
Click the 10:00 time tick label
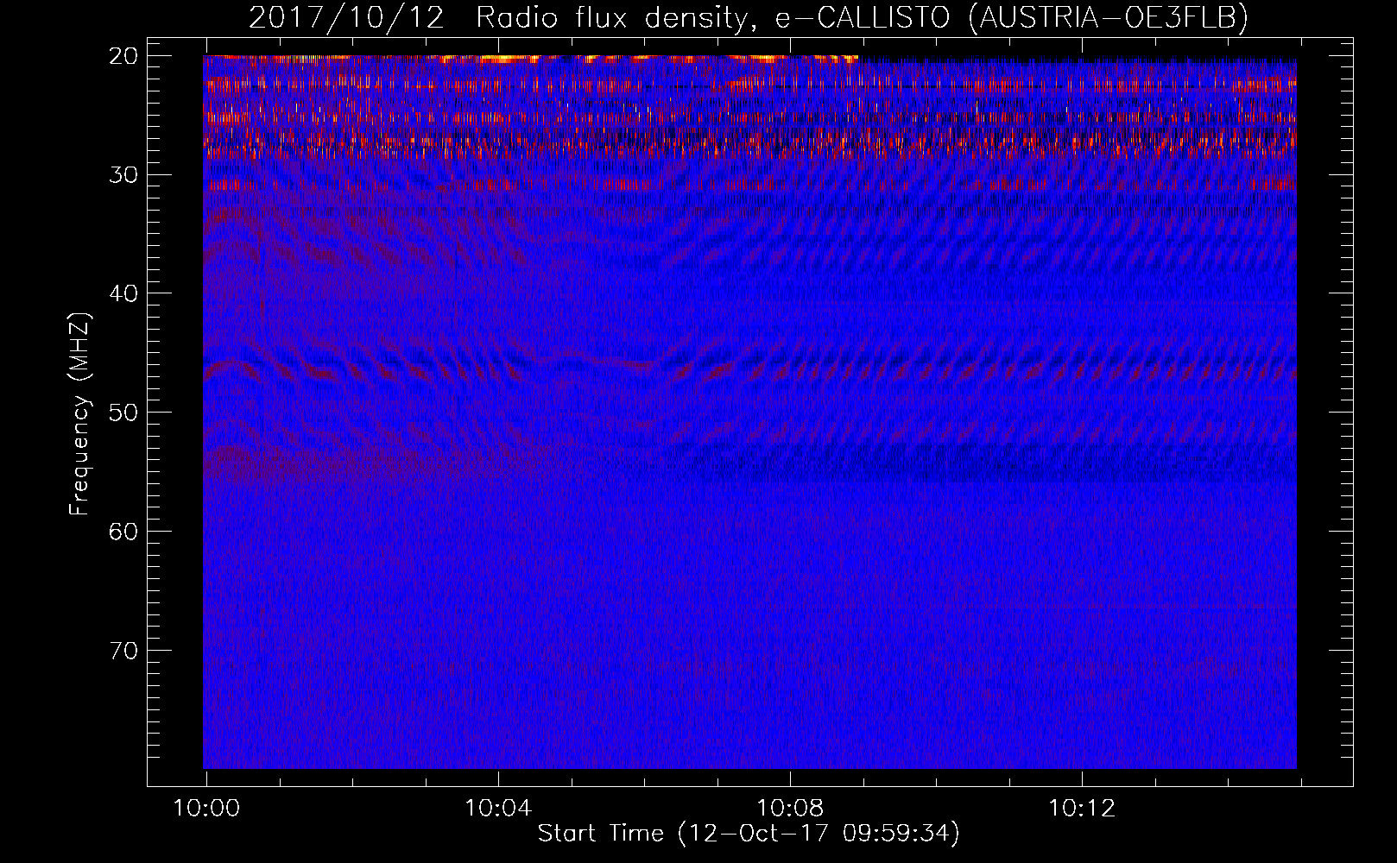tap(206, 809)
